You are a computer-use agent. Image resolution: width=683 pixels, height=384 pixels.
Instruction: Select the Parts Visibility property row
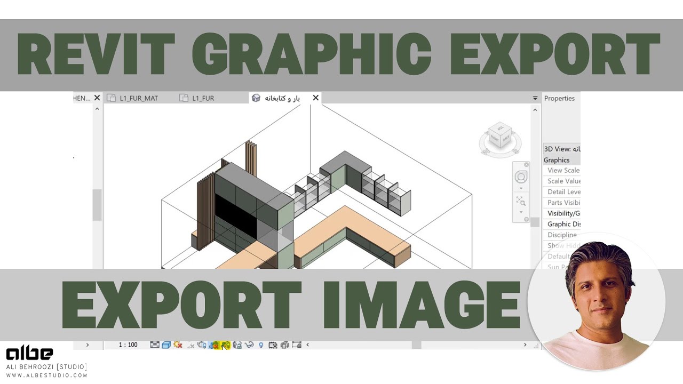tap(561, 203)
